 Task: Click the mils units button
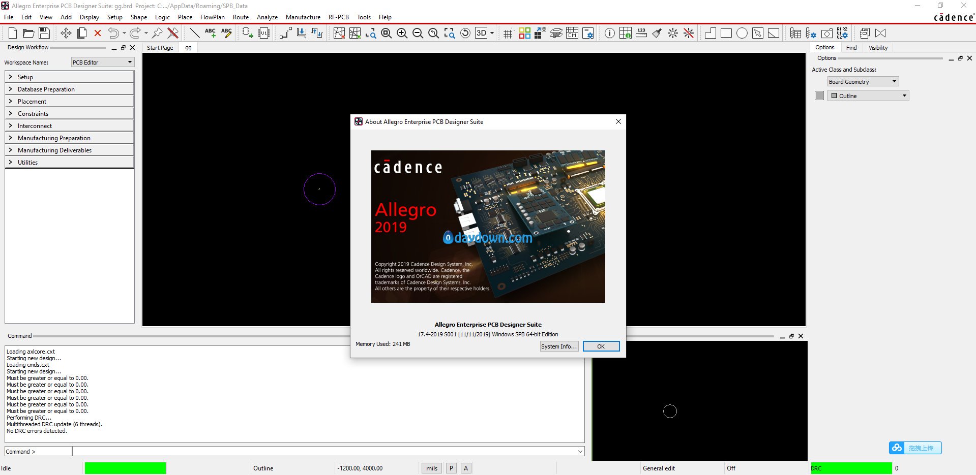point(432,468)
